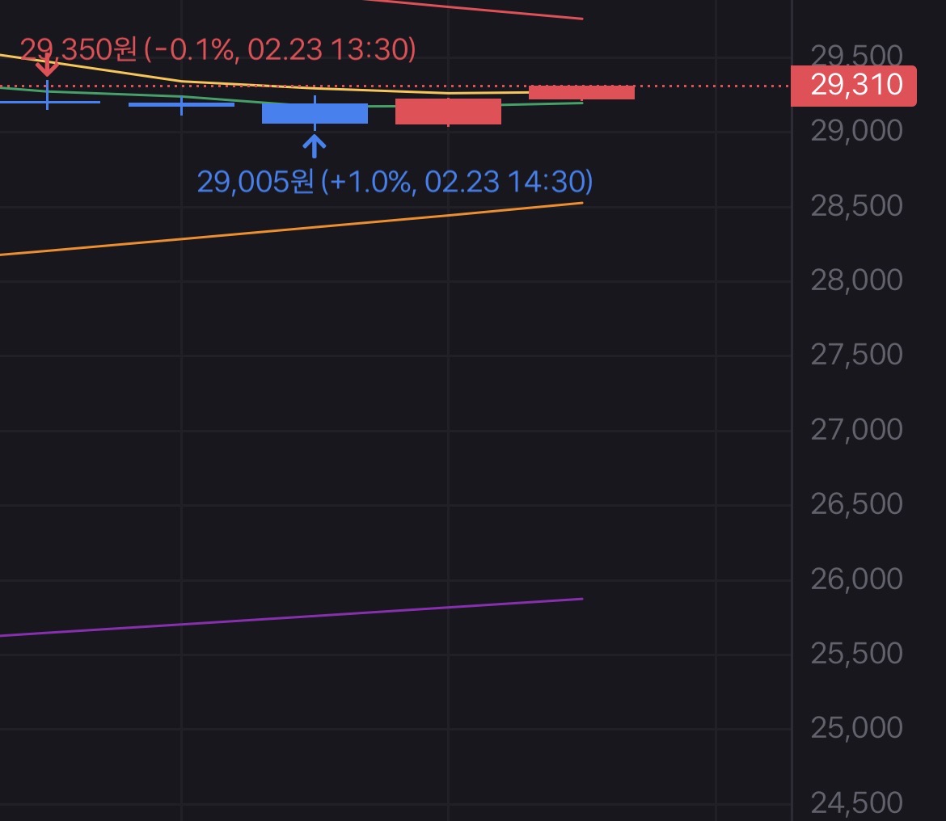The width and height of the screenshot is (946, 821).
Task: Click the 29,310 current price tag
Action: click(x=854, y=86)
